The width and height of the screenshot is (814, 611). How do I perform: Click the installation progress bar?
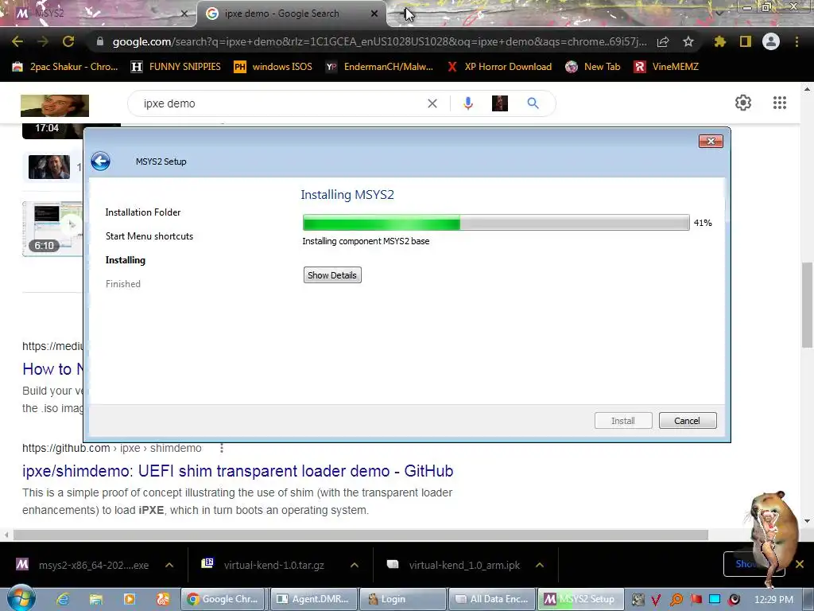(496, 223)
